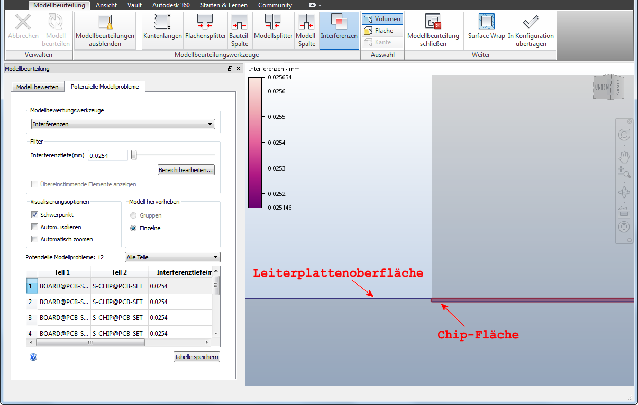Viewport: 638px width, 405px height.
Task: Select the Einzelne radio button
Action: [133, 228]
